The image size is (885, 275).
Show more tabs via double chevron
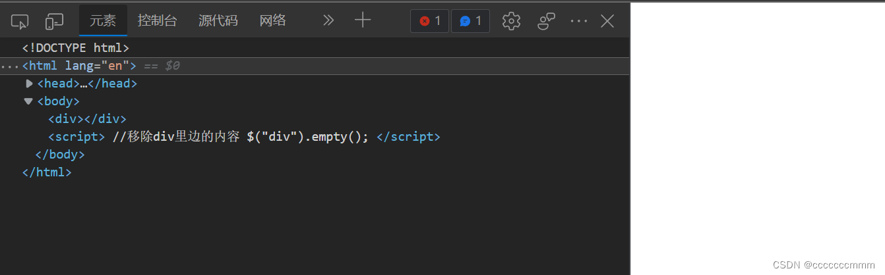pyautogui.click(x=328, y=20)
